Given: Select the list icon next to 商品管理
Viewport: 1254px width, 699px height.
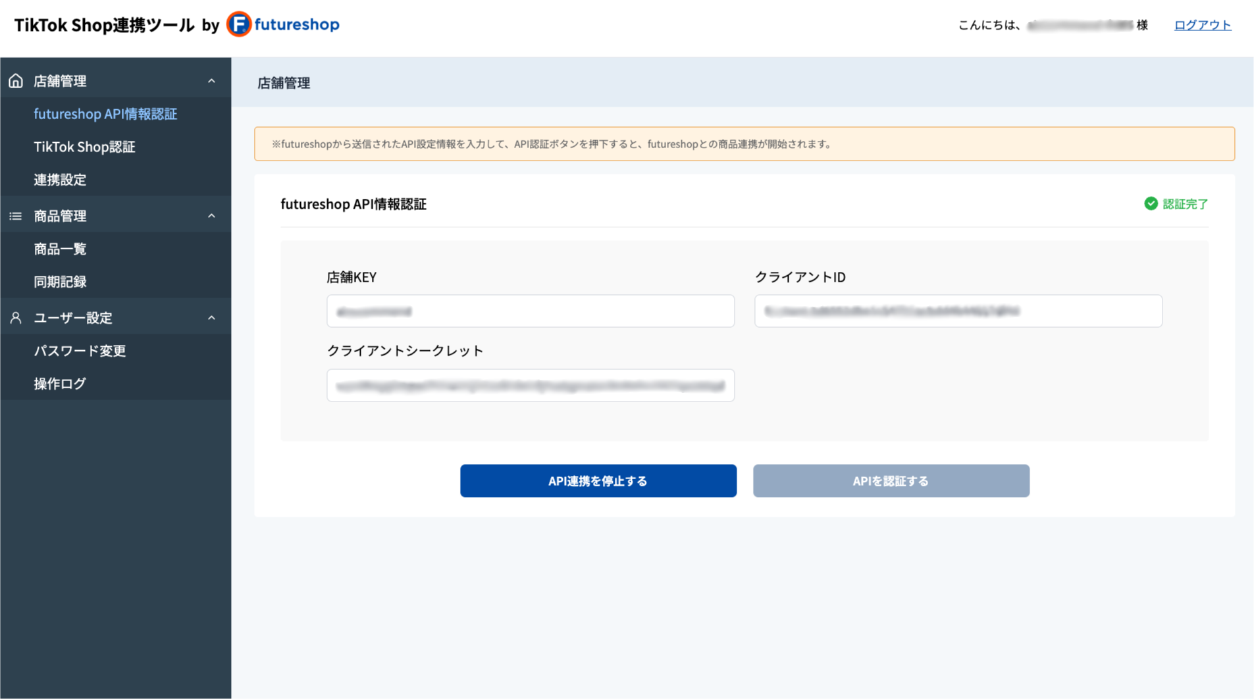Looking at the screenshot, I should pyautogui.click(x=15, y=215).
